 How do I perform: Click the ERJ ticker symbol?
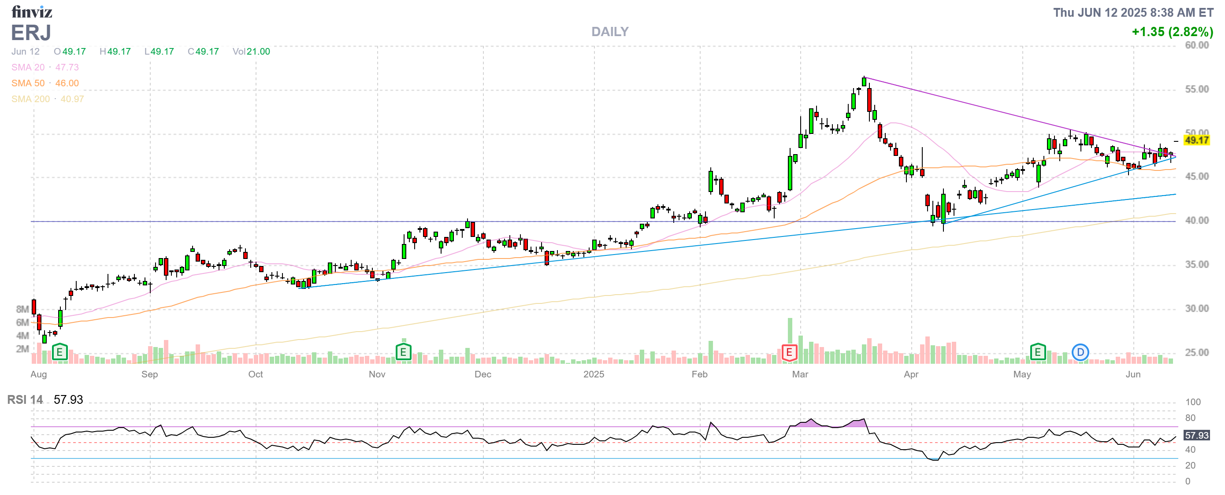coord(31,33)
